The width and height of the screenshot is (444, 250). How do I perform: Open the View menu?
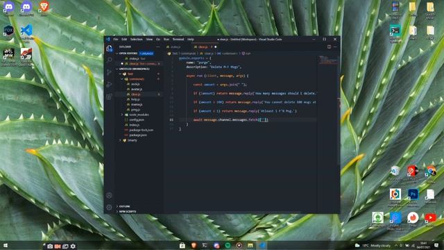(x=149, y=40)
